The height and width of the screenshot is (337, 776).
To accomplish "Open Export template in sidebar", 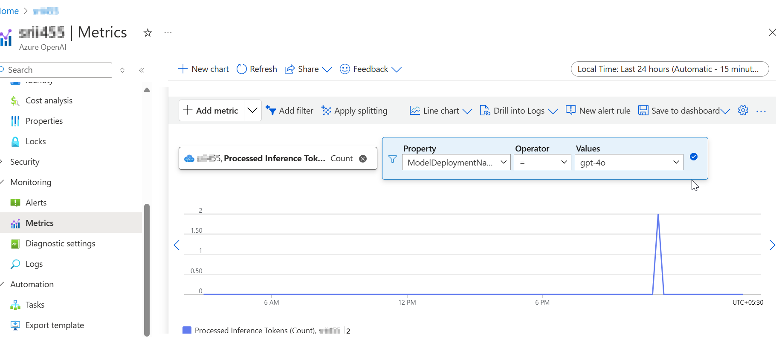I will tap(55, 325).
